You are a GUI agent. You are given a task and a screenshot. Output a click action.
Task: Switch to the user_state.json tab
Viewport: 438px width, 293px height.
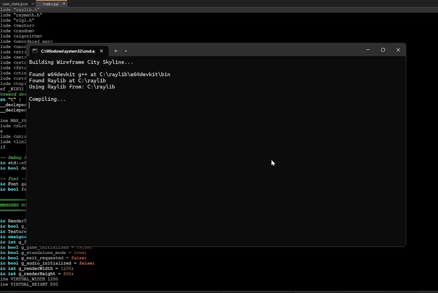tap(15, 4)
